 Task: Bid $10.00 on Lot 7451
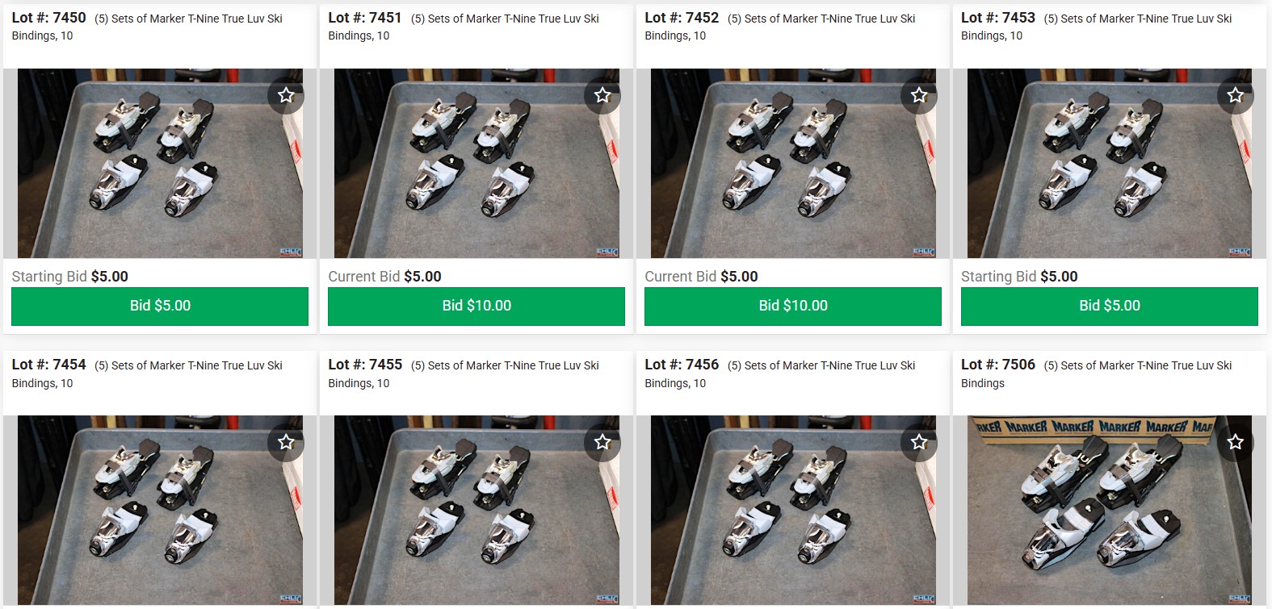tap(476, 306)
